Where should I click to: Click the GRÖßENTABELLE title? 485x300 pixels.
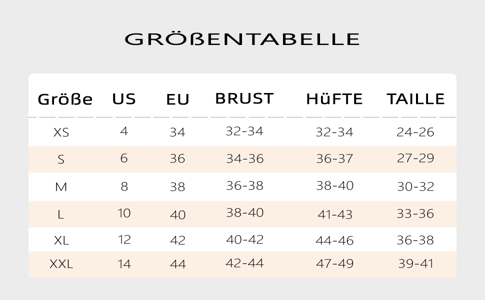(x=242, y=39)
